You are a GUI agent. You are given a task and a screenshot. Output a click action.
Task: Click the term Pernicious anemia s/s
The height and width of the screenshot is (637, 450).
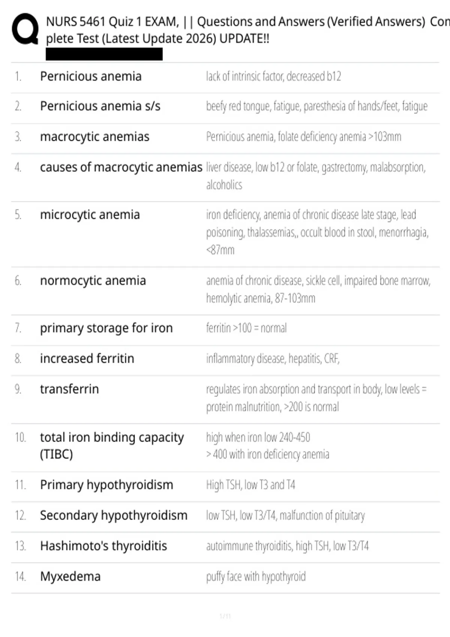pyautogui.click(x=100, y=106)
